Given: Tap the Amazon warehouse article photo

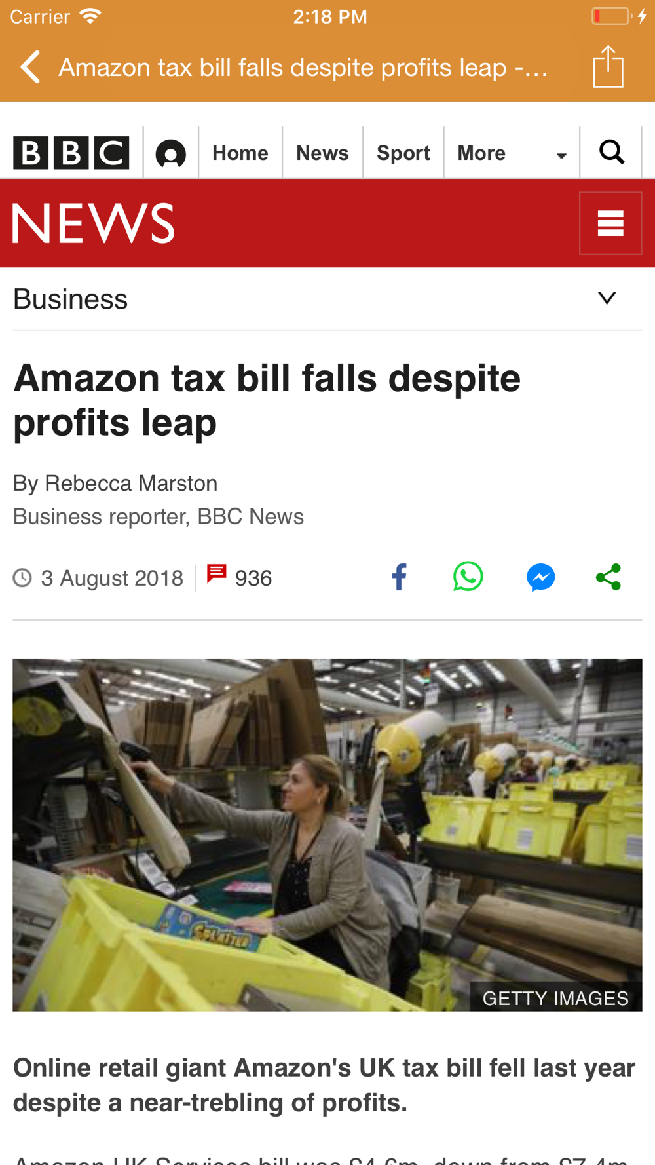Looking at the screenshot, I should pos(327,835).
